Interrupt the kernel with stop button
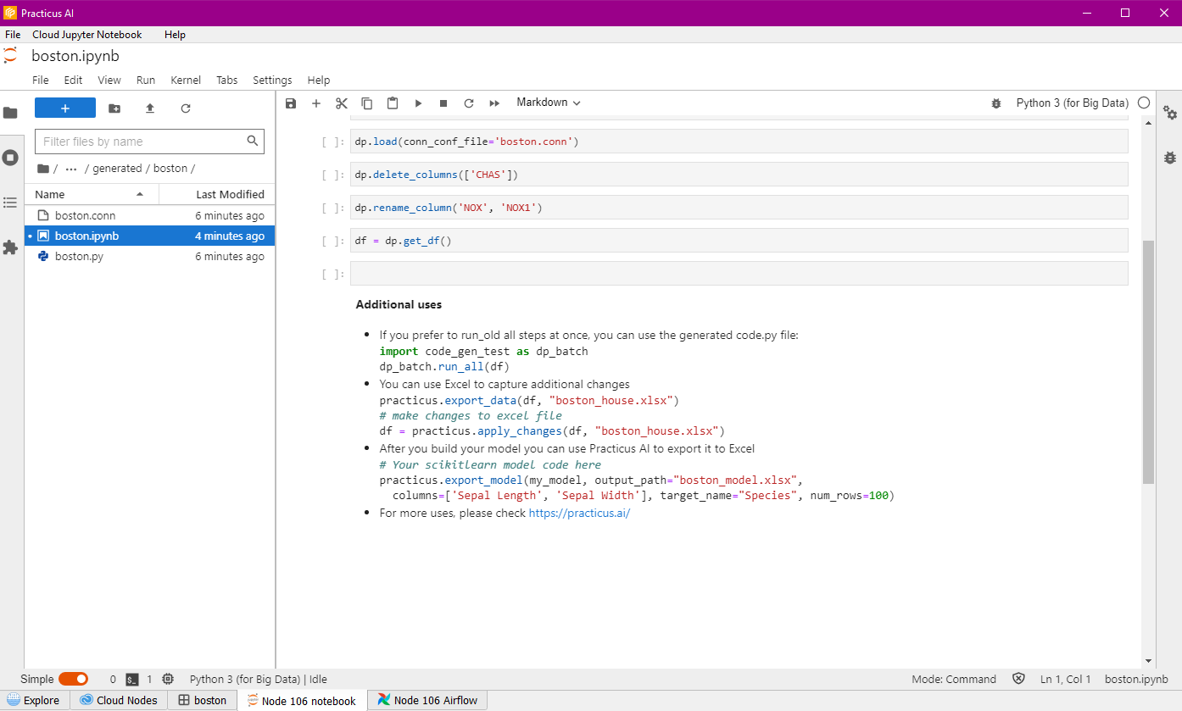The height and width of the screenshot is (711, 1182). [443, 103]
